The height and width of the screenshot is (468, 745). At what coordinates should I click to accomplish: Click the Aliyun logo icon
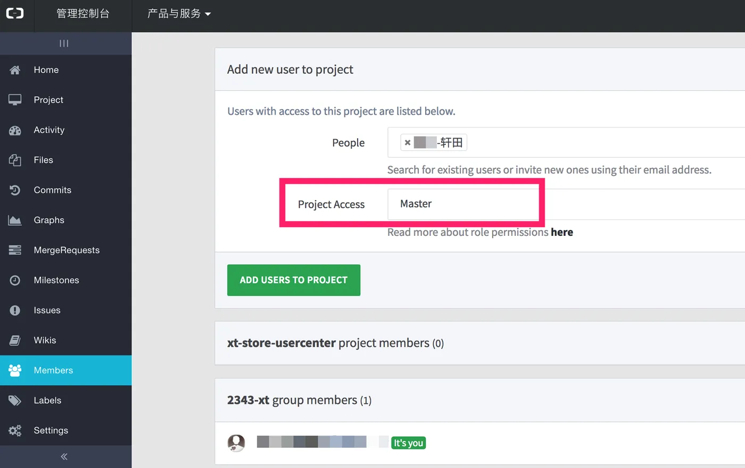pos(15,13)
